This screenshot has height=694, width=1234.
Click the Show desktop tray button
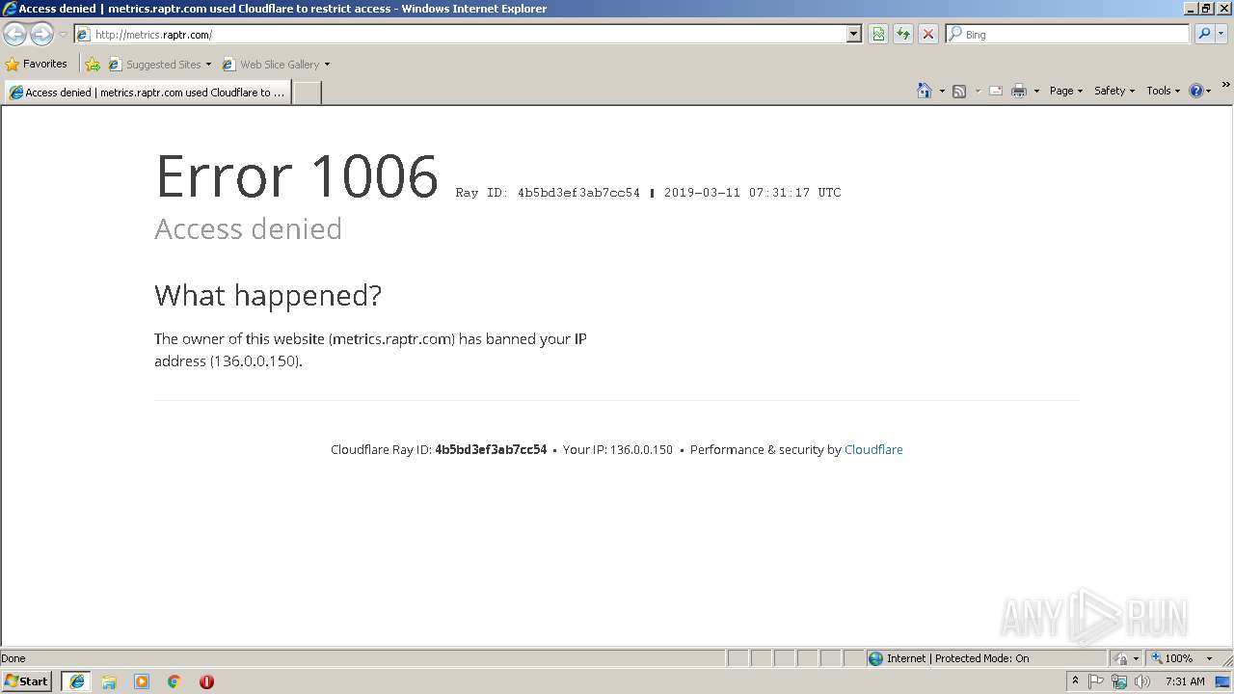pos(1223,681)
